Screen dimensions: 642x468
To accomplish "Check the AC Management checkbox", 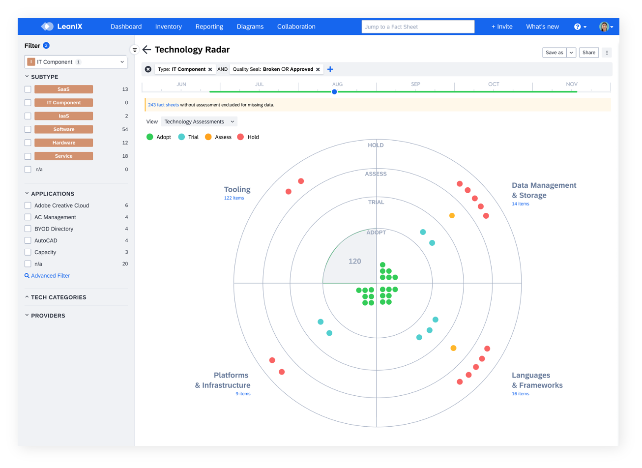I will click(28, 217).
